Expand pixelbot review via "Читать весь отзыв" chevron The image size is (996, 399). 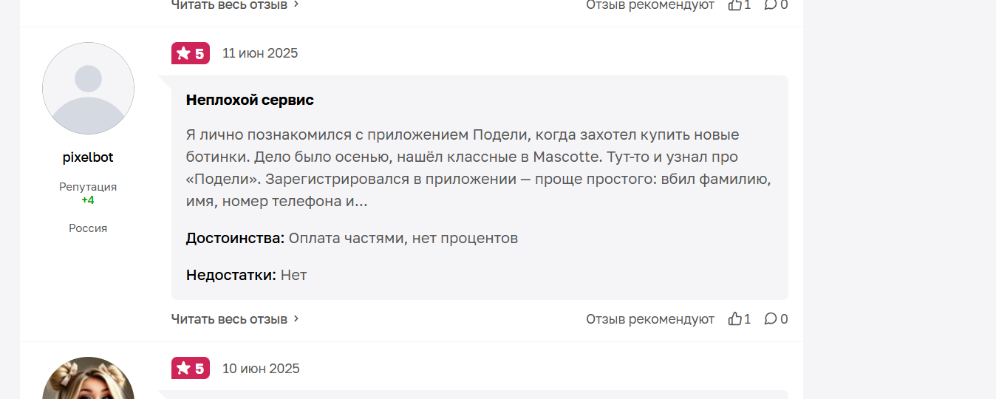point(296,318)
